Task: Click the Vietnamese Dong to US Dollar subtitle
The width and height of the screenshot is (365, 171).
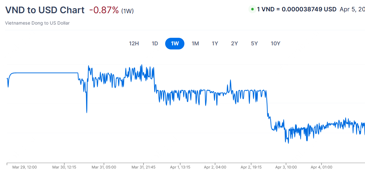Action: [38, 23]
